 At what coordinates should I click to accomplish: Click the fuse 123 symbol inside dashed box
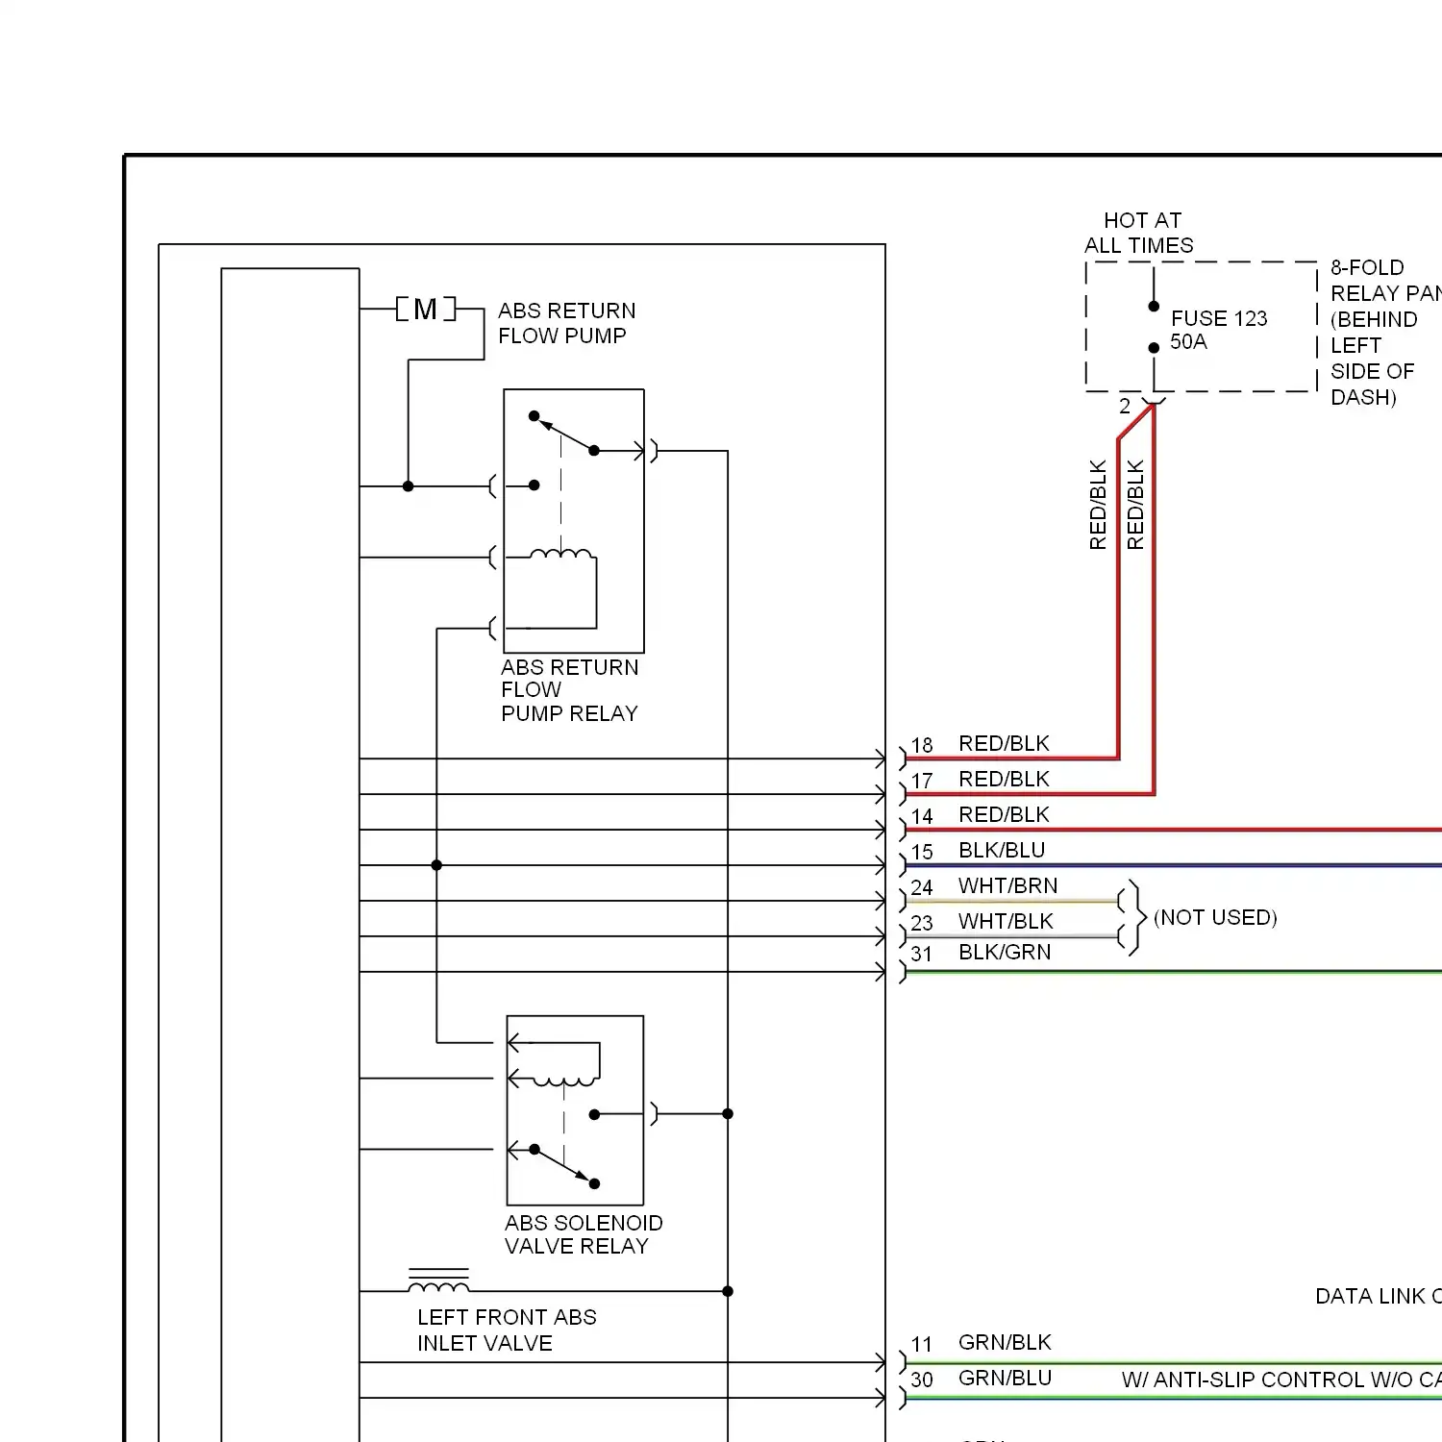click(1154, 327)
